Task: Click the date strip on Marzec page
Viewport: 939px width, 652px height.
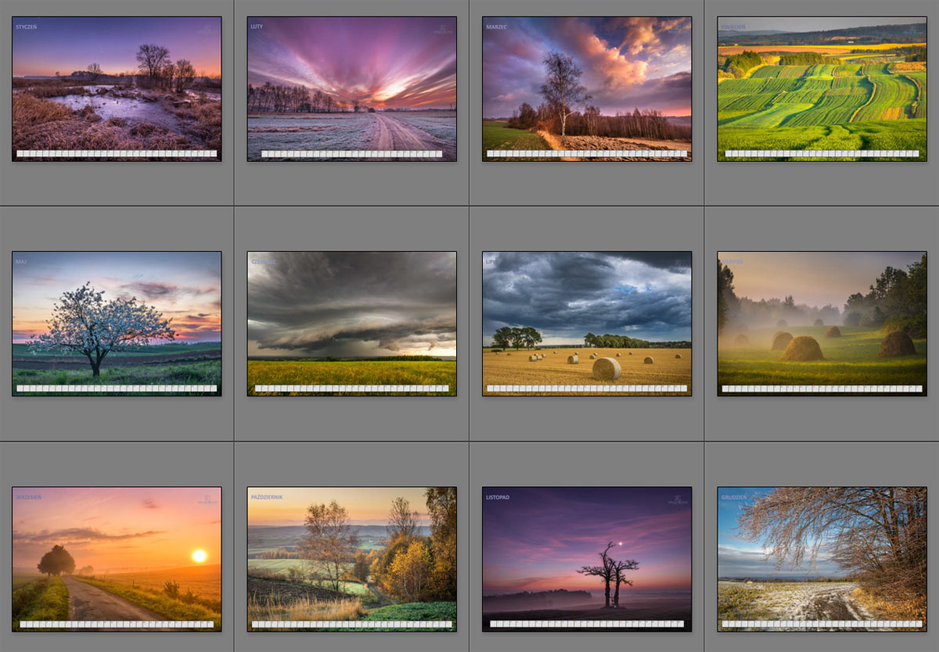Action: tap(587, 154)
